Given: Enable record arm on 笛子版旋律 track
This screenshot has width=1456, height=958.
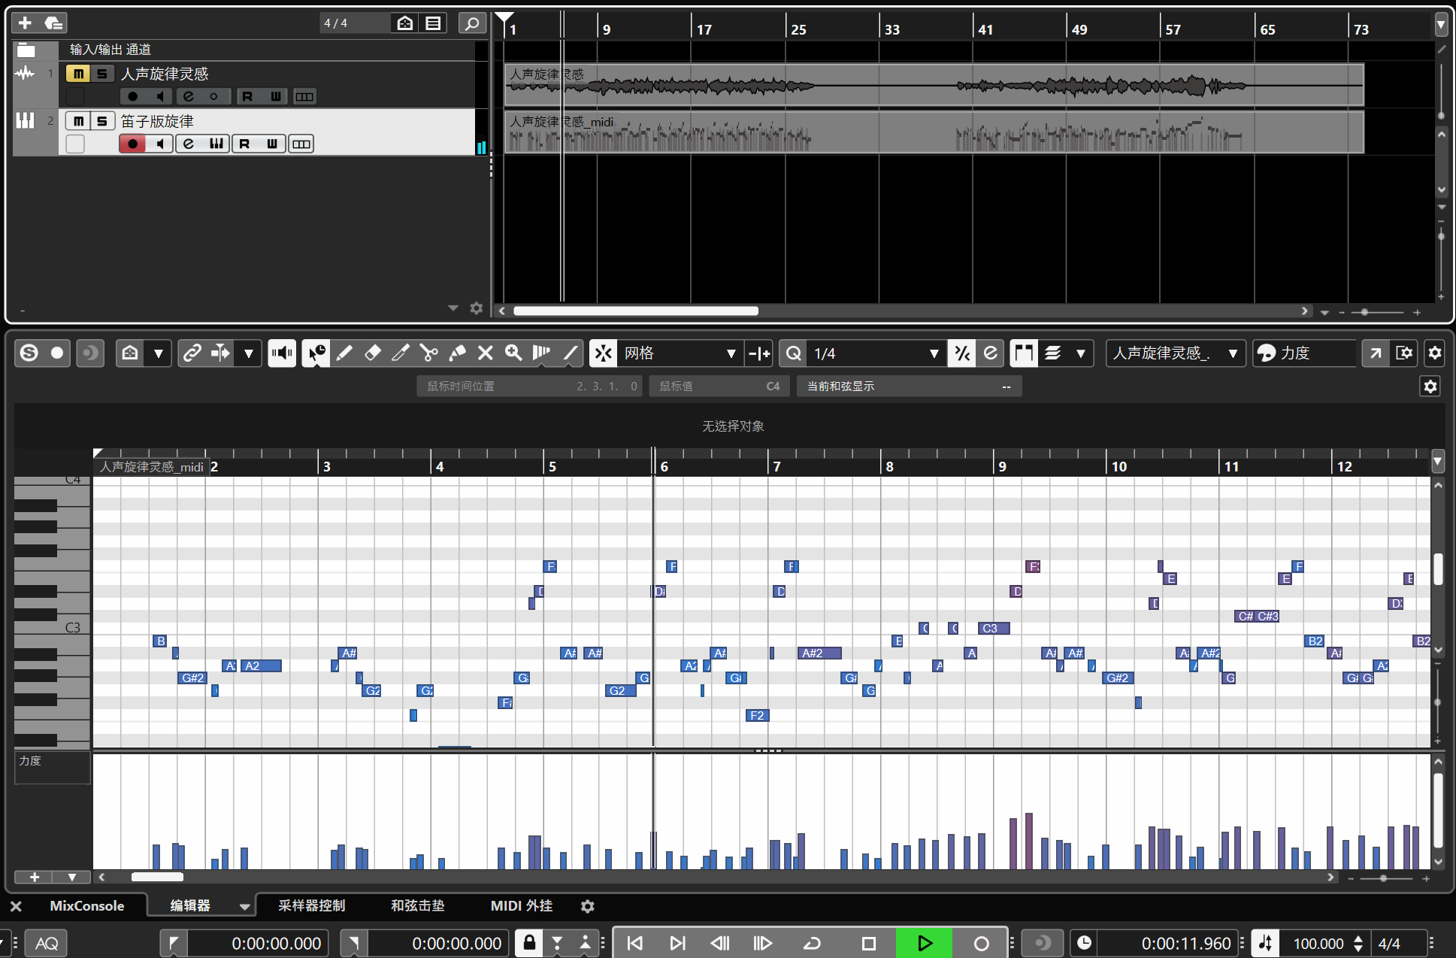Looking at the screenshot, I should (x=132, y=143).
